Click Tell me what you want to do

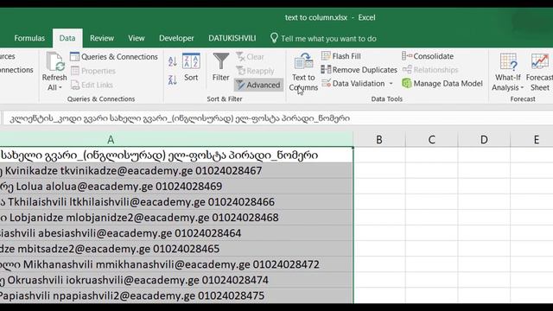[328, 38]
